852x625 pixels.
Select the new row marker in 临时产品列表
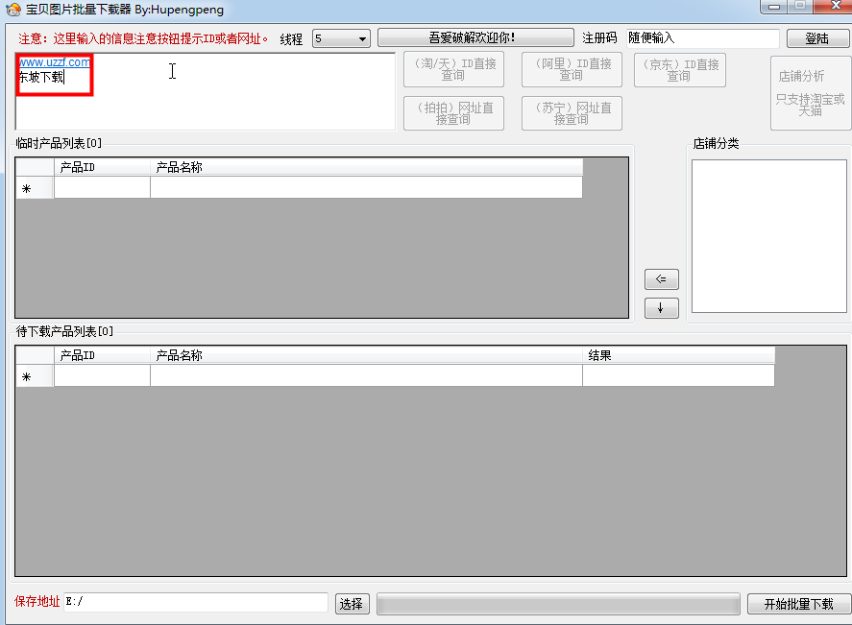coord(35,188)
